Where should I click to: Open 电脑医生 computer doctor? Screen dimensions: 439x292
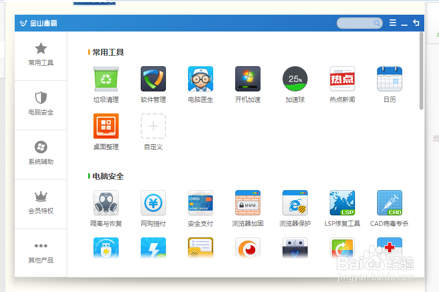(201, 84)
